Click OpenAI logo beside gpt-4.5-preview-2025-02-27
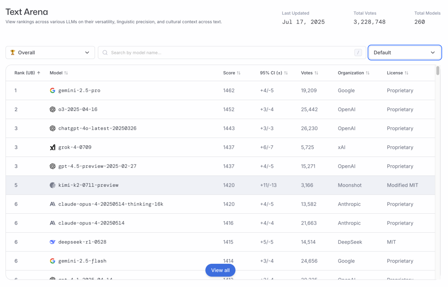The image size is (448, 287). tap(53, 166)
